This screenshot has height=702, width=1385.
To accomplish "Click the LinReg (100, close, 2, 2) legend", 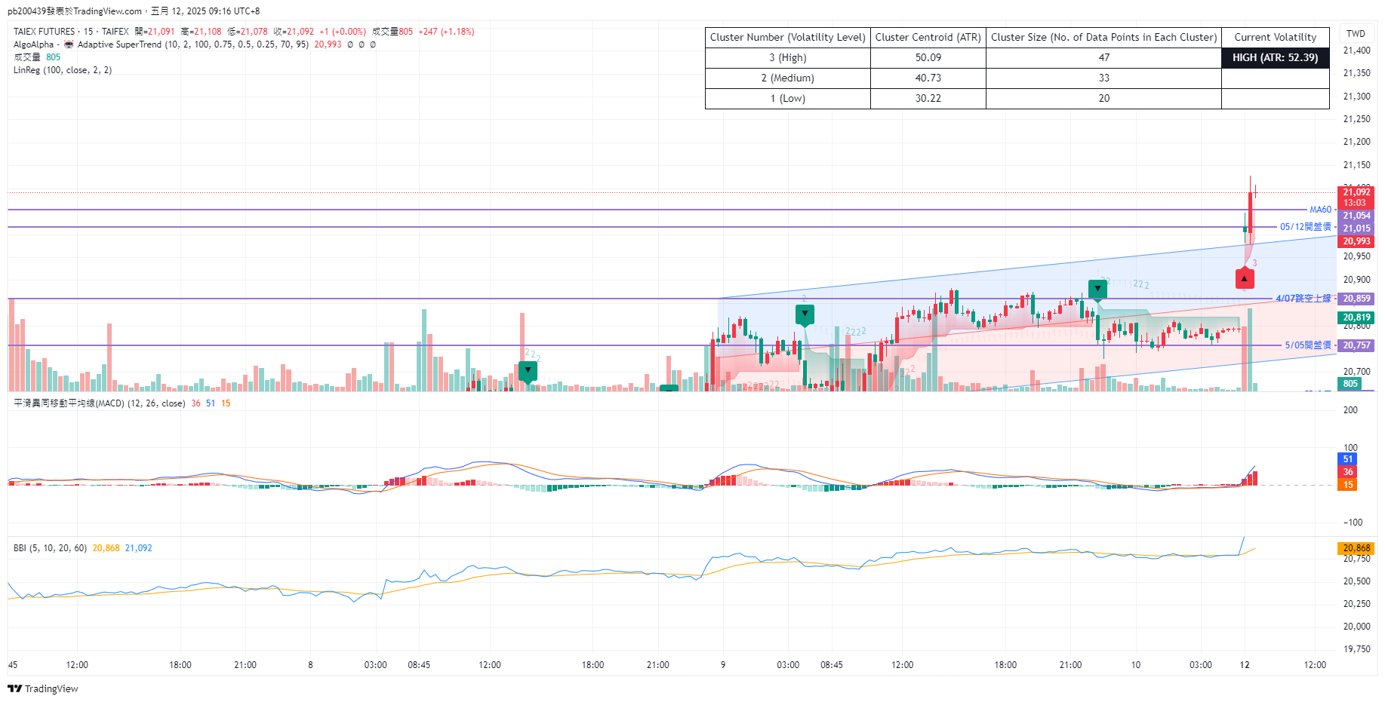I will coord(63,70).
